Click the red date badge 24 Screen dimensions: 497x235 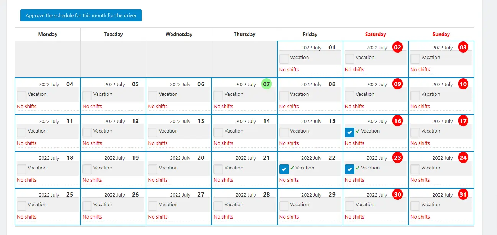(463, 158)
